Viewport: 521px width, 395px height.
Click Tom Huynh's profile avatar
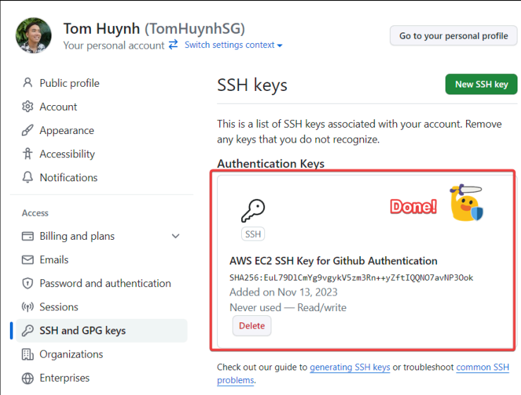pos(34,35)
